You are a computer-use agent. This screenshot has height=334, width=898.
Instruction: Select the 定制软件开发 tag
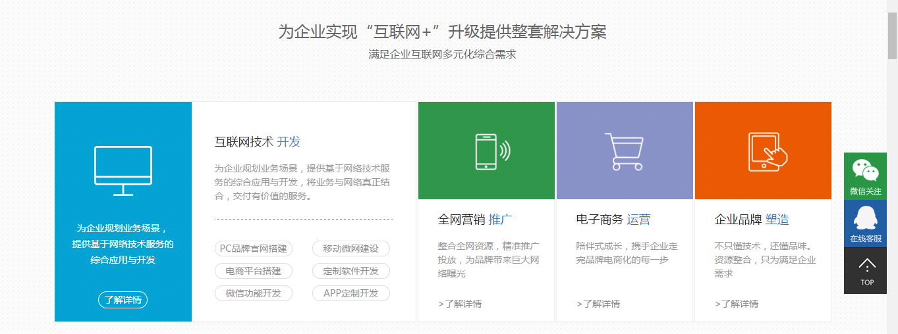pos(351,271)
